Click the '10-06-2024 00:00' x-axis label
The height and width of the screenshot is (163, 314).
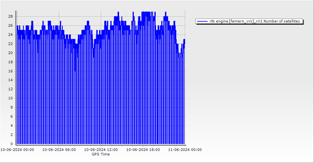click(17, 150)
